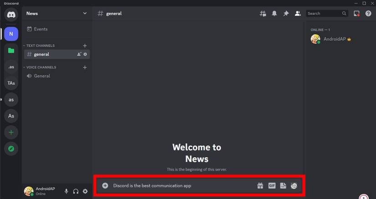Screen dimensions: 376x199
Task: Open the GIF picker
Action: pos(272,185)
